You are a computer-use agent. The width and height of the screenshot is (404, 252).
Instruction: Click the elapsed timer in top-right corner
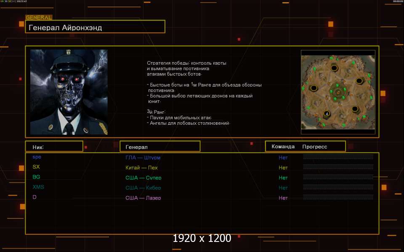[x=398, y=1]
